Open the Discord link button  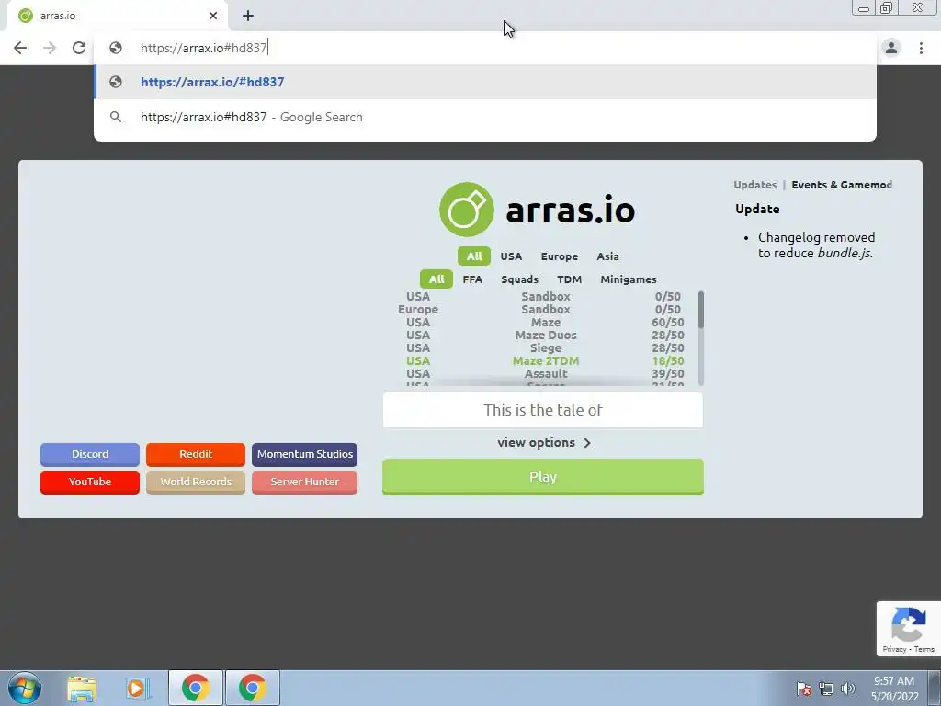click(x=90, y=454)
